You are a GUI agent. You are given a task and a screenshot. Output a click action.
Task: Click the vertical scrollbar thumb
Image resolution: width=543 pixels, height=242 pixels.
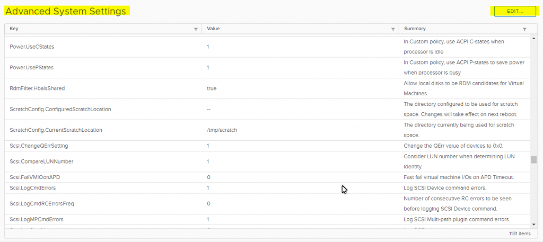[x=533, y=160]
